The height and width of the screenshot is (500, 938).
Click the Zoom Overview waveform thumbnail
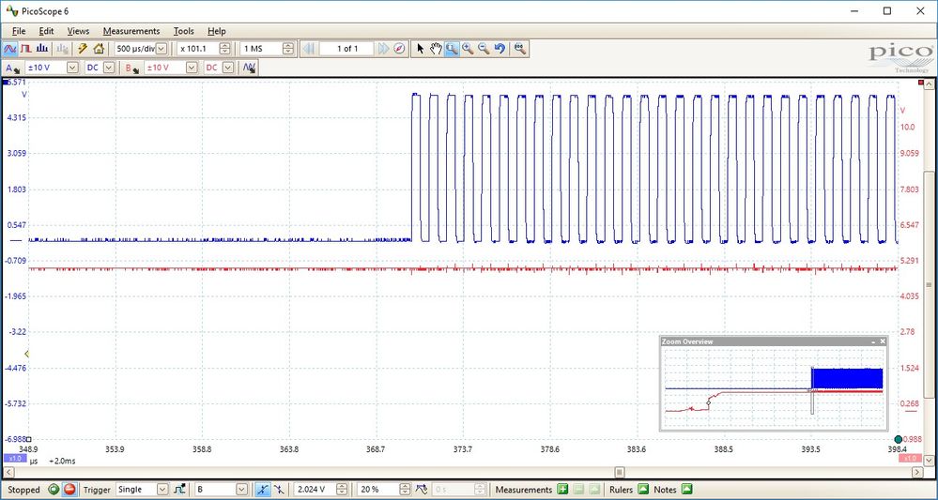coord(774,387)
